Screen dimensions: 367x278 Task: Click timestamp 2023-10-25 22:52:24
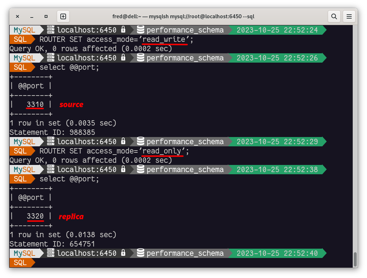277,30
